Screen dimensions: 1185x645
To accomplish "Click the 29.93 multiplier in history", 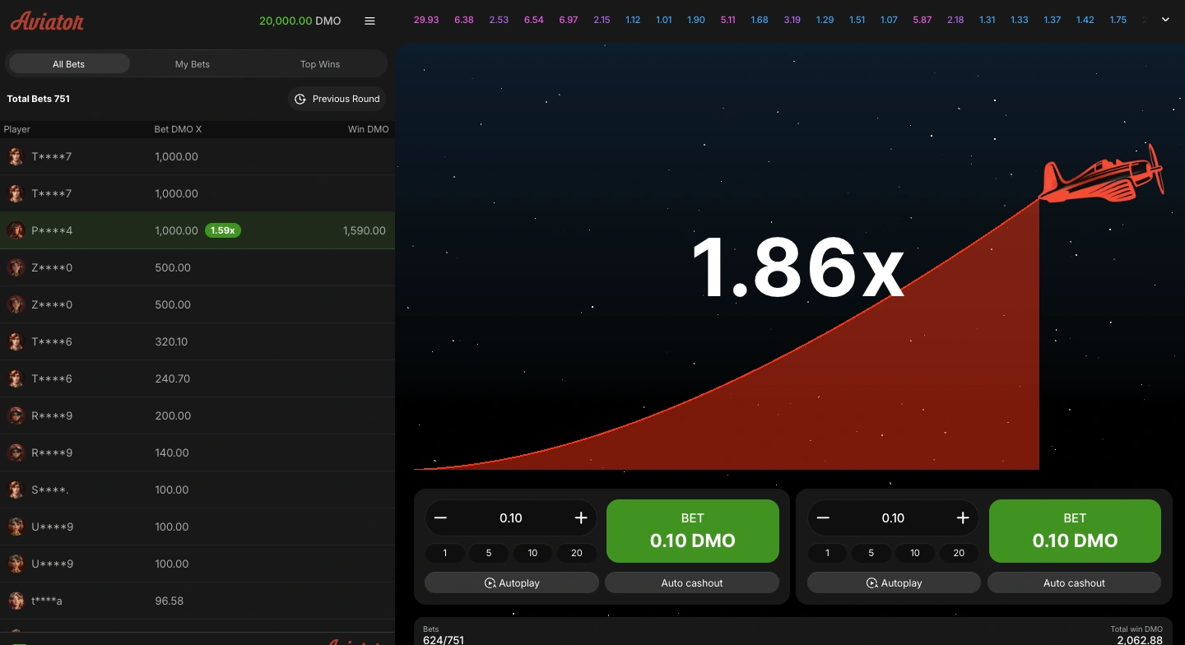I will pyautogui.click(x=426, y=20).
